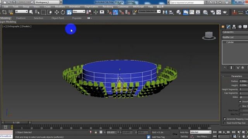Viewport: 248px width, 139px height.
Task: Switch to Populate ribbon tab
Action: pyautogui.click(x=77, y=18)
